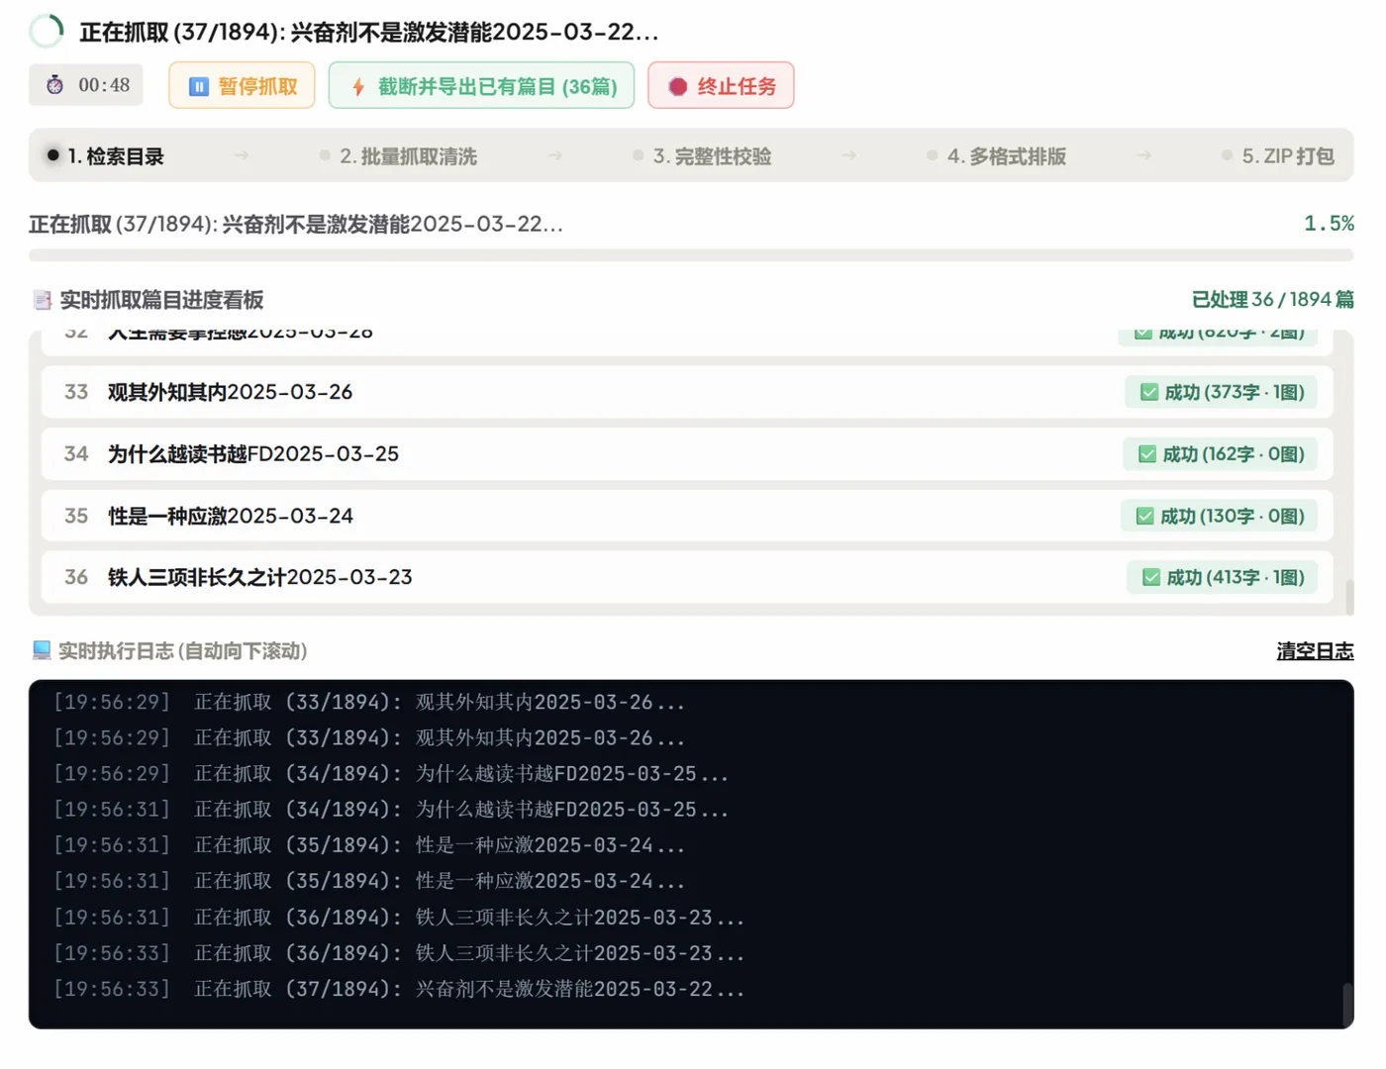Open list entry 铁人三项非长久之计2025-03-23

tap(687, 577)
